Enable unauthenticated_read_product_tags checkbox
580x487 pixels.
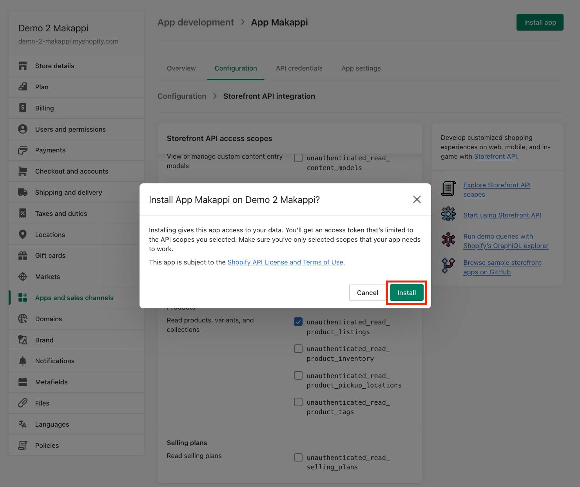click(298, 402)
